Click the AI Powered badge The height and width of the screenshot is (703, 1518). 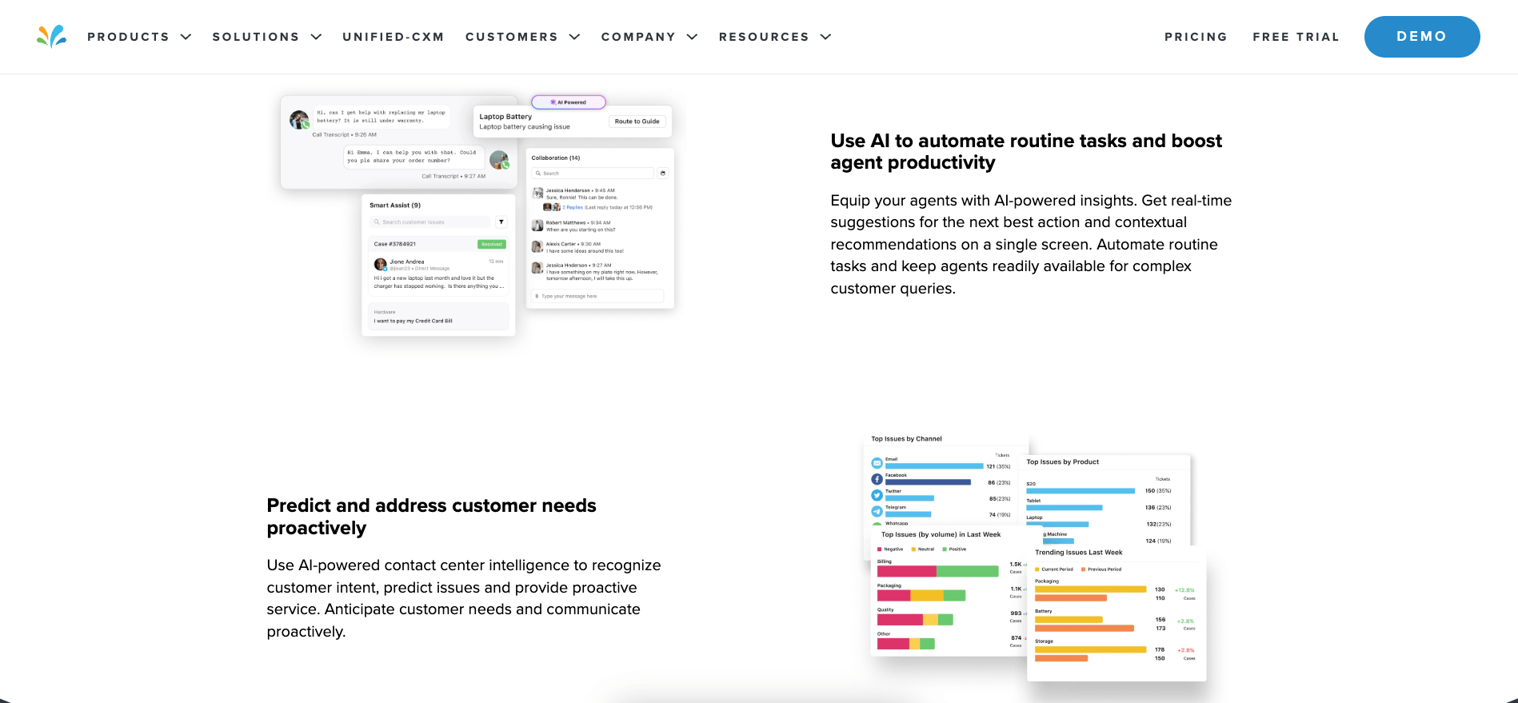coord(569,102)
